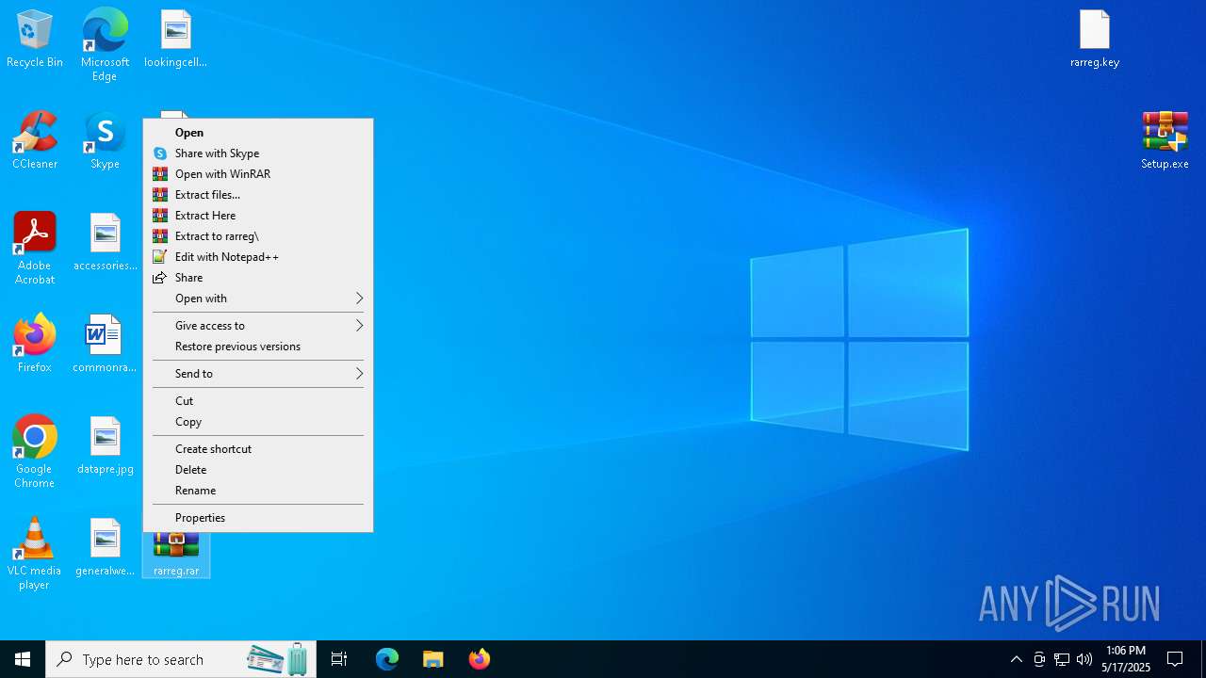Viewport: 1206px width, 678px height.
Task: Choose Share with Skype
Action: [x=258, y=153]
